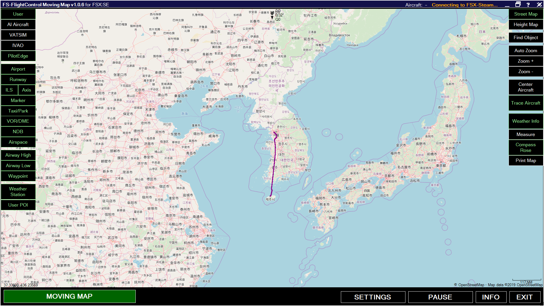Toggle VATSIM traffic display

pyautogui.click(x=18, y=35)
